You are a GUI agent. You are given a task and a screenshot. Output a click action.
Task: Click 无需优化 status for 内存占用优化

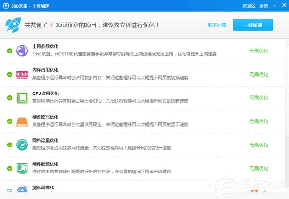click(259, 74)
